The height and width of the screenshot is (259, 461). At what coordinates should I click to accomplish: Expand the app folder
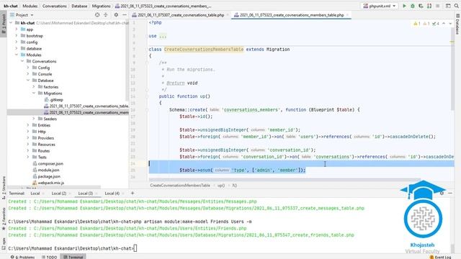tap(17, 29)
